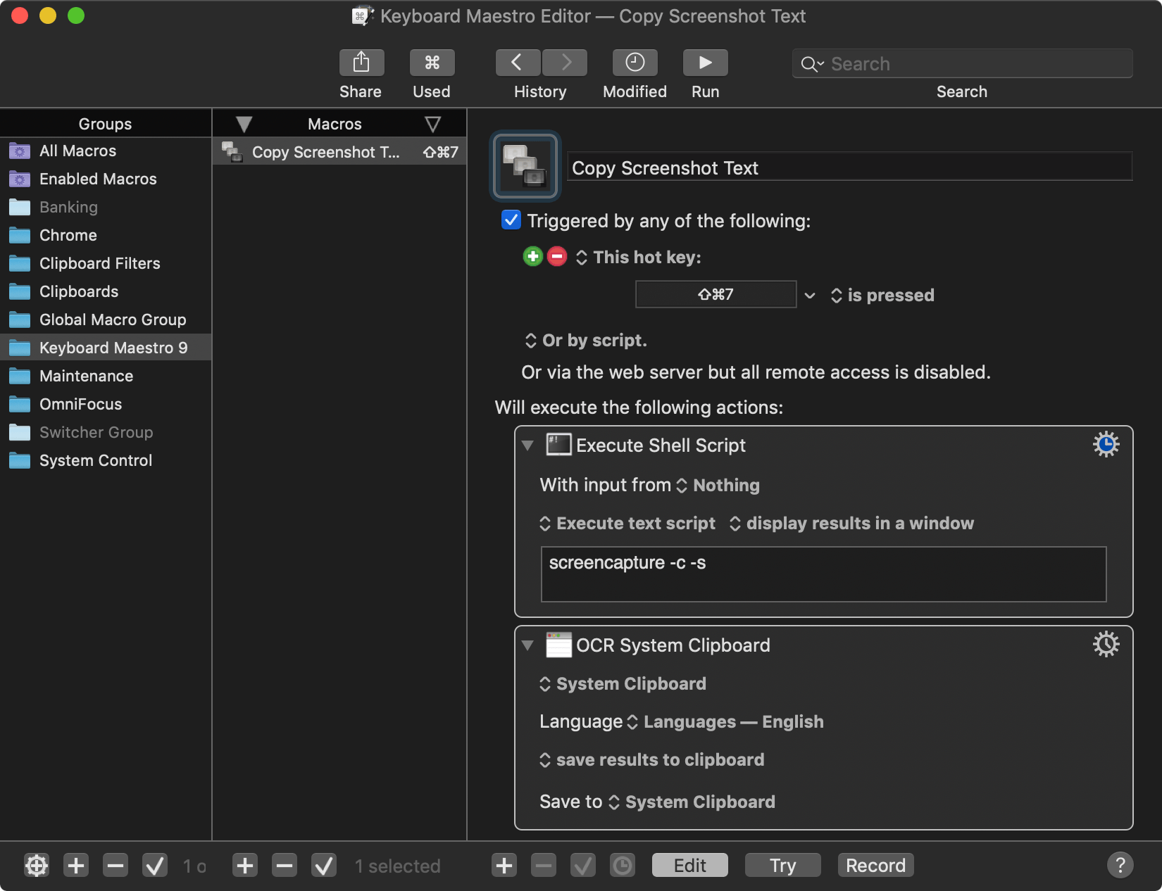The image size is (1162, 891).
Task: Click the Groups column header
Action: click(106, 124)
